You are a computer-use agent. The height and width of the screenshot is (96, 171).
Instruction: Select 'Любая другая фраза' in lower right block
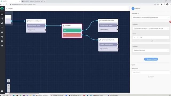(x=108, y=45)
